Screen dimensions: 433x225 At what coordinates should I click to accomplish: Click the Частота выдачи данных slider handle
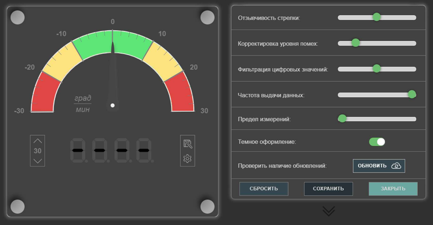coord(412,94)
